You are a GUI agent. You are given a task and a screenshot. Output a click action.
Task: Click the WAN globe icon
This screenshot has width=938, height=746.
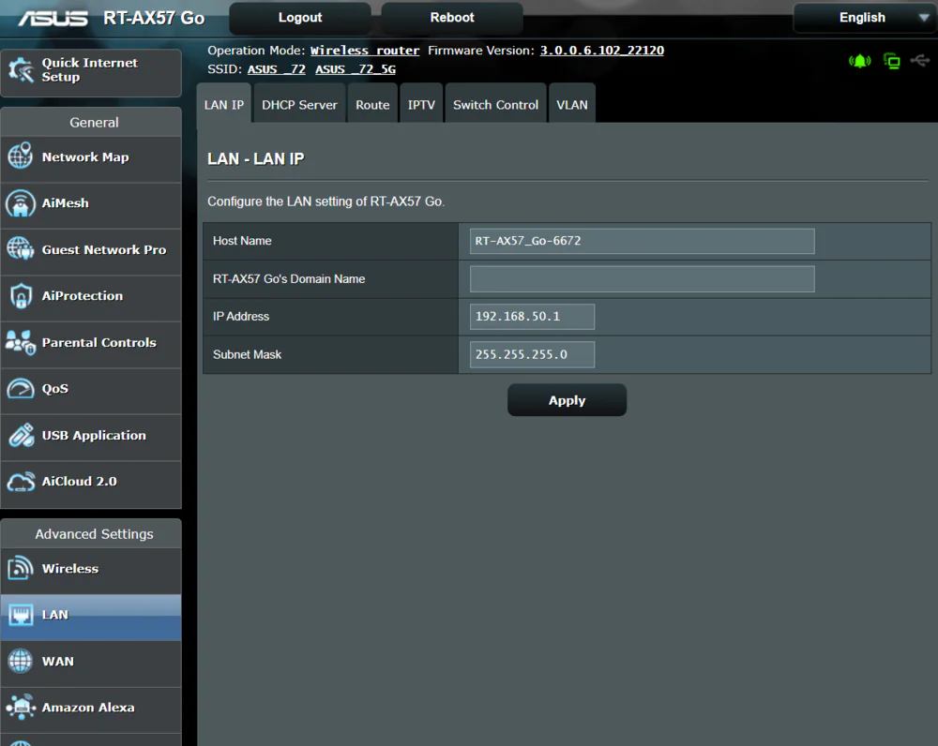click(x=21, y=661)
